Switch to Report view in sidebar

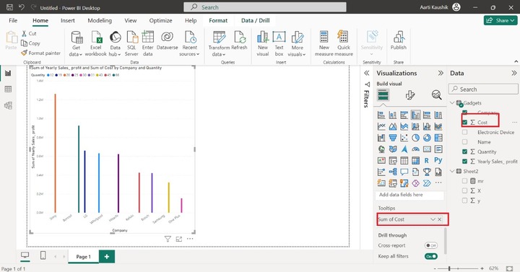(8, 73)
